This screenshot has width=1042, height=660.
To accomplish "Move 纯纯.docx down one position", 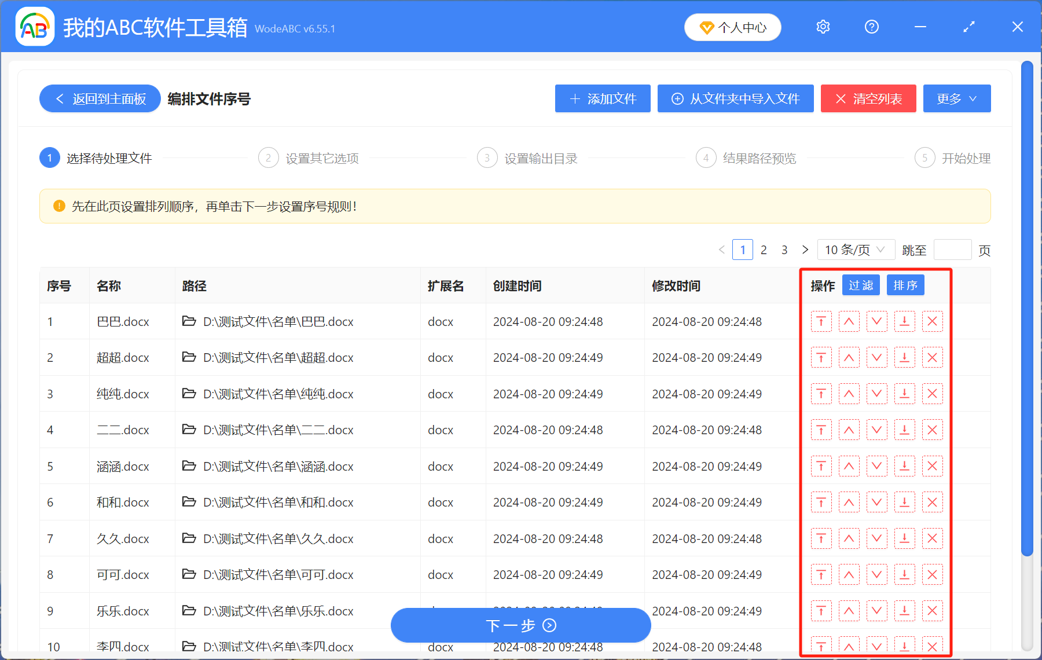I will 876,394.
